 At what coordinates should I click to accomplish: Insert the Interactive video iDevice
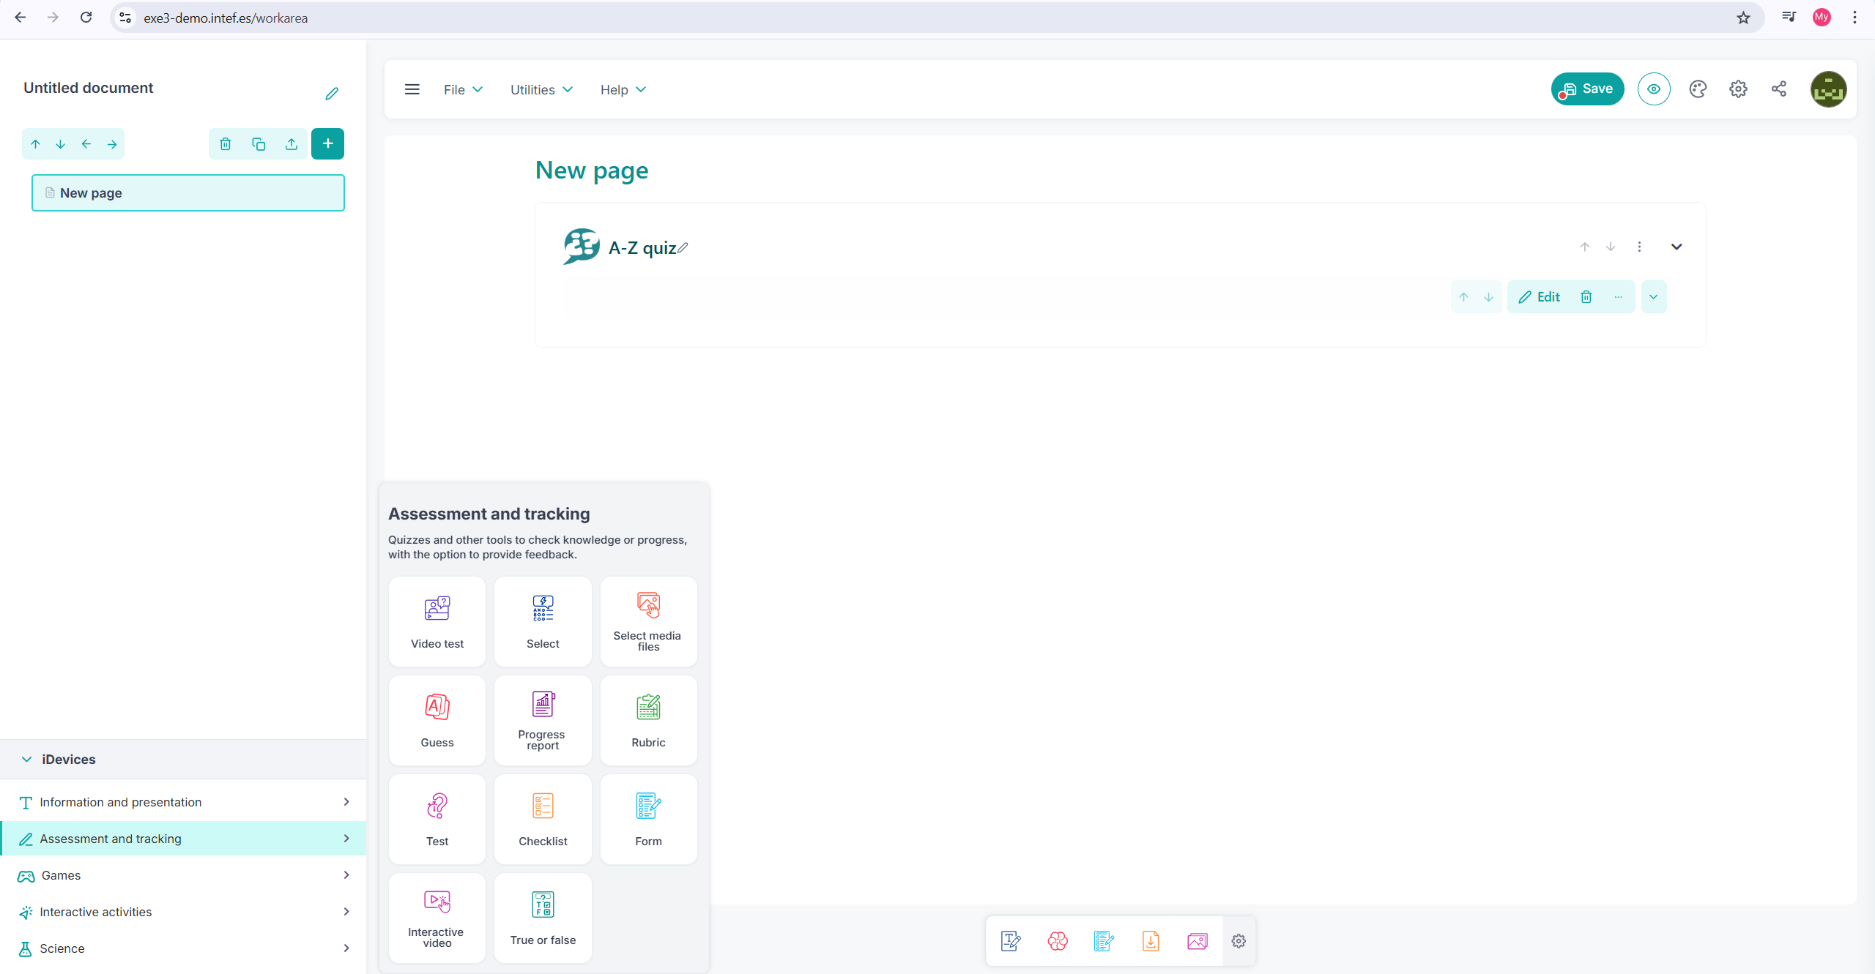click(437, 917)
